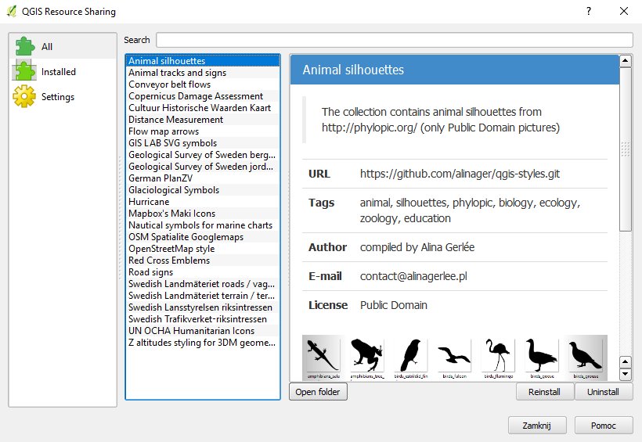
Task: Click the details panel bottom scroll down arrow
Action: [626, 374]
